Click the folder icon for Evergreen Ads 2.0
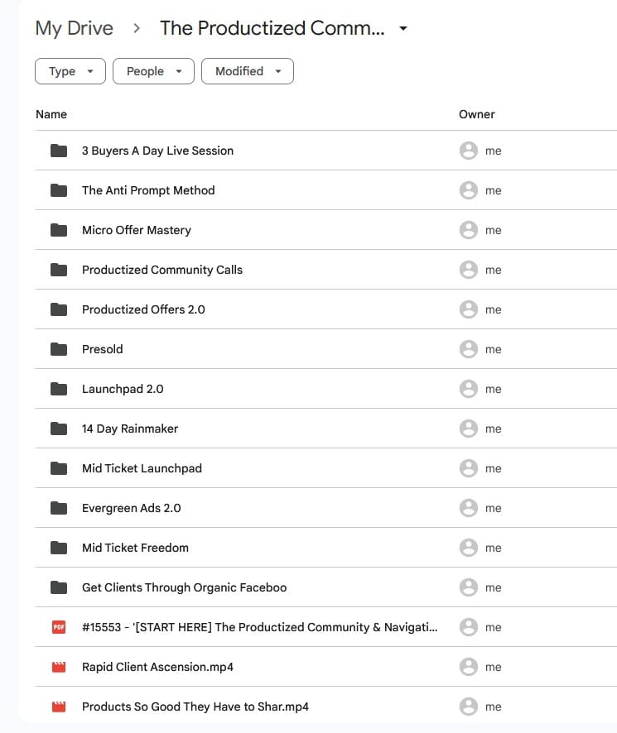This screenshot has width=617, height=733. [x=58, y=508]
